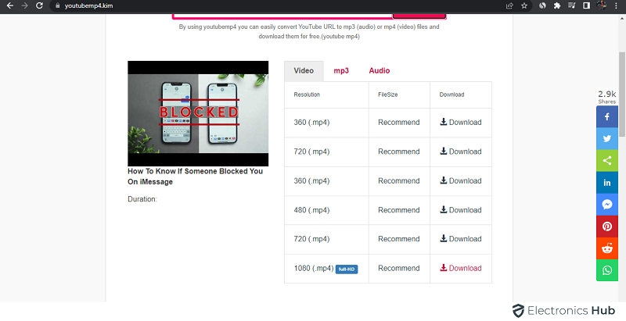The height and width of the screenshot is (321, 626).
Task: Share via WhatsApp icon
Action: 607,270
